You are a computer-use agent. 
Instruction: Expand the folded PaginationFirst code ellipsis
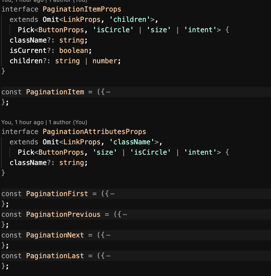tap(112, 194)
